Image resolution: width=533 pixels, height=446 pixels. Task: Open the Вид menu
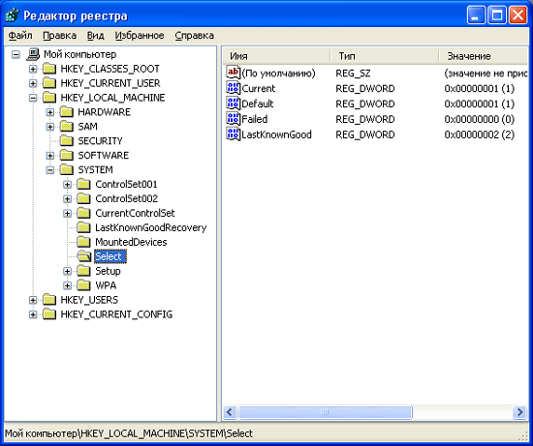point(96,35)
